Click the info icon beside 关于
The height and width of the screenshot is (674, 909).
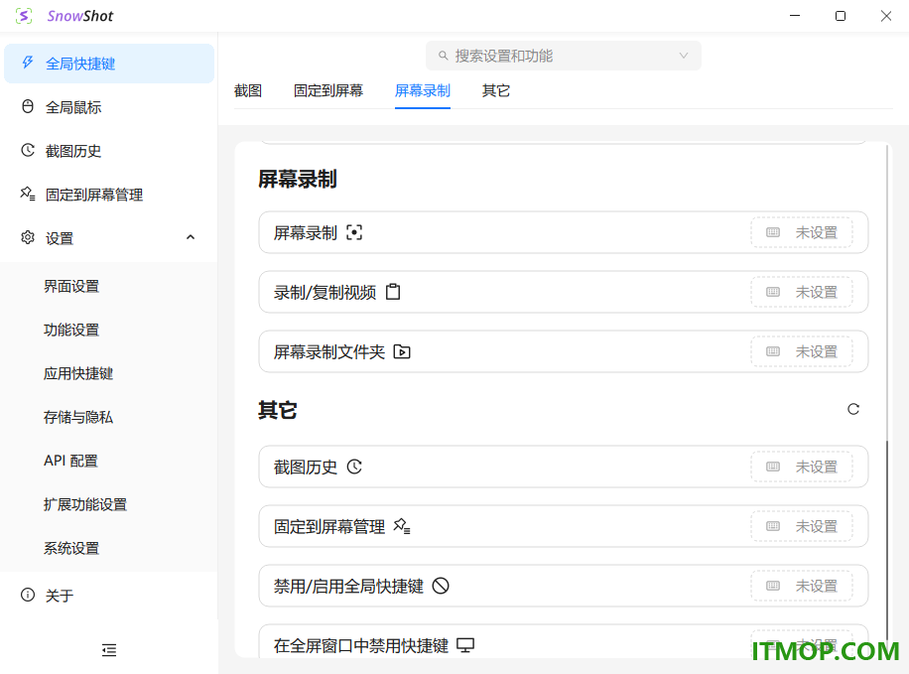click(x=27, y=595)
